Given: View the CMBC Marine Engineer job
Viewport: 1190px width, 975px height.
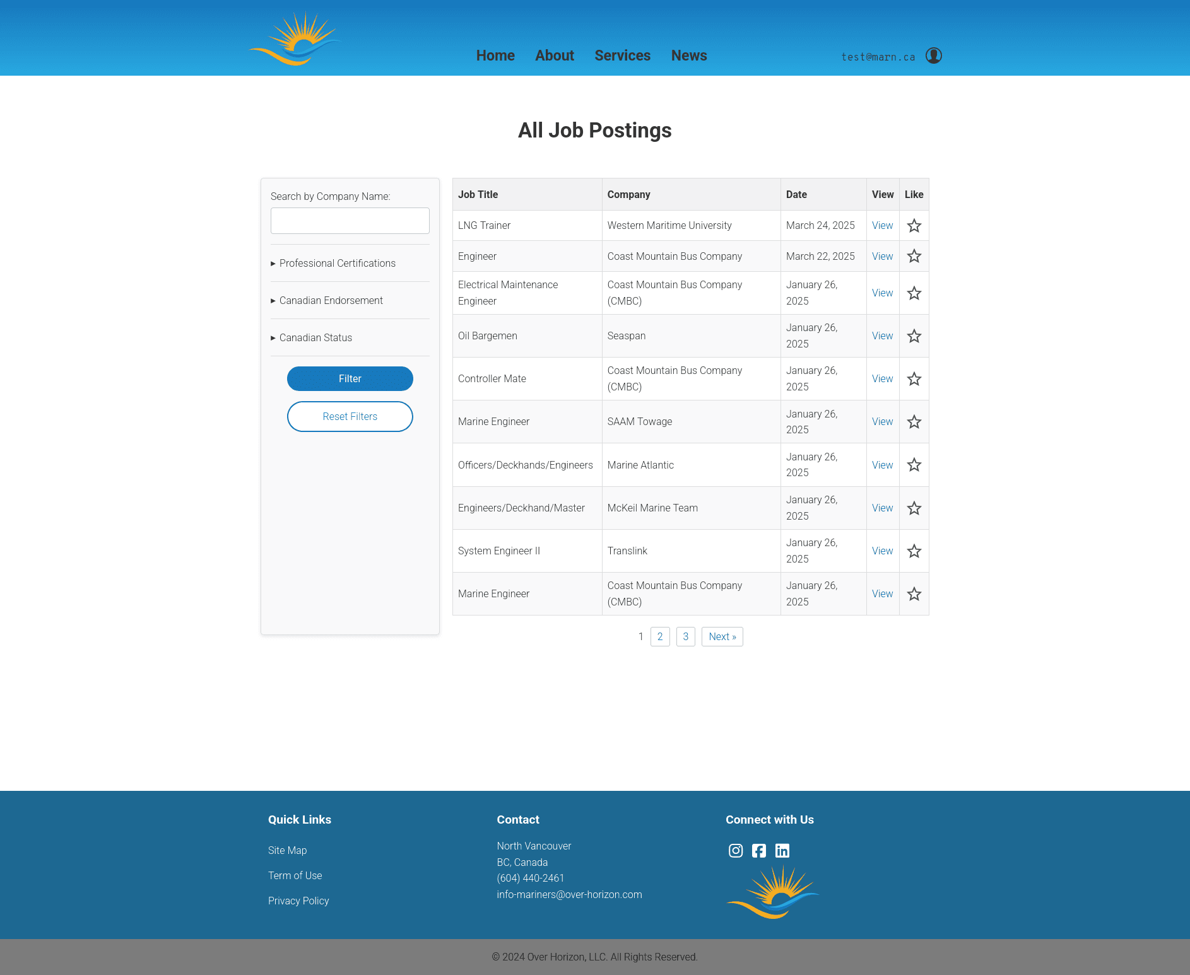Looking at the screenshot, I should click(882, 593).
